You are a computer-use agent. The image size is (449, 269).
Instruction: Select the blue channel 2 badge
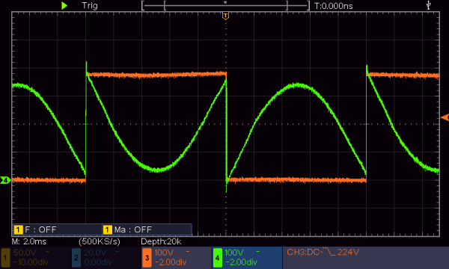[76, 258]
